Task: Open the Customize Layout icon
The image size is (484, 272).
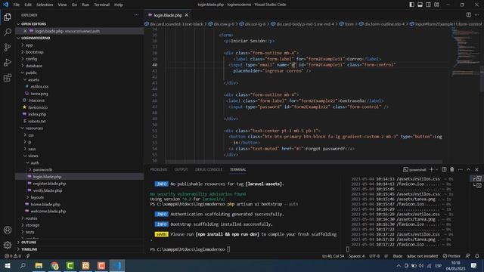Action: click(x=436, y=5)
